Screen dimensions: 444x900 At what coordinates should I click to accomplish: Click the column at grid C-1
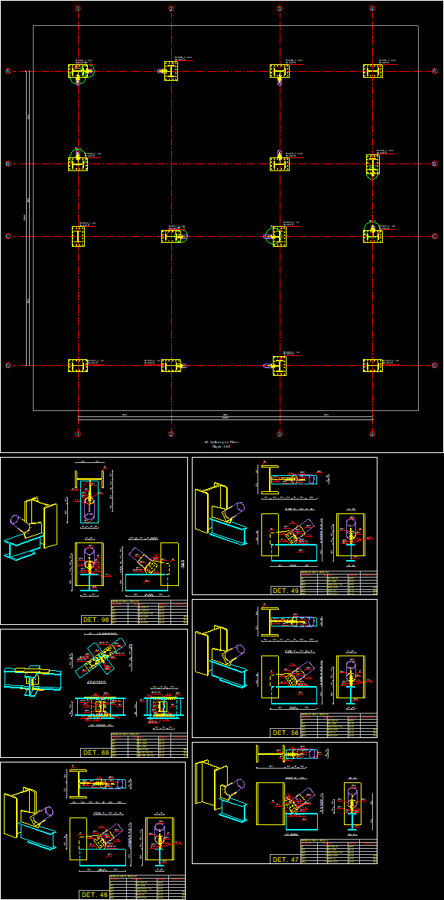point(78,236)
